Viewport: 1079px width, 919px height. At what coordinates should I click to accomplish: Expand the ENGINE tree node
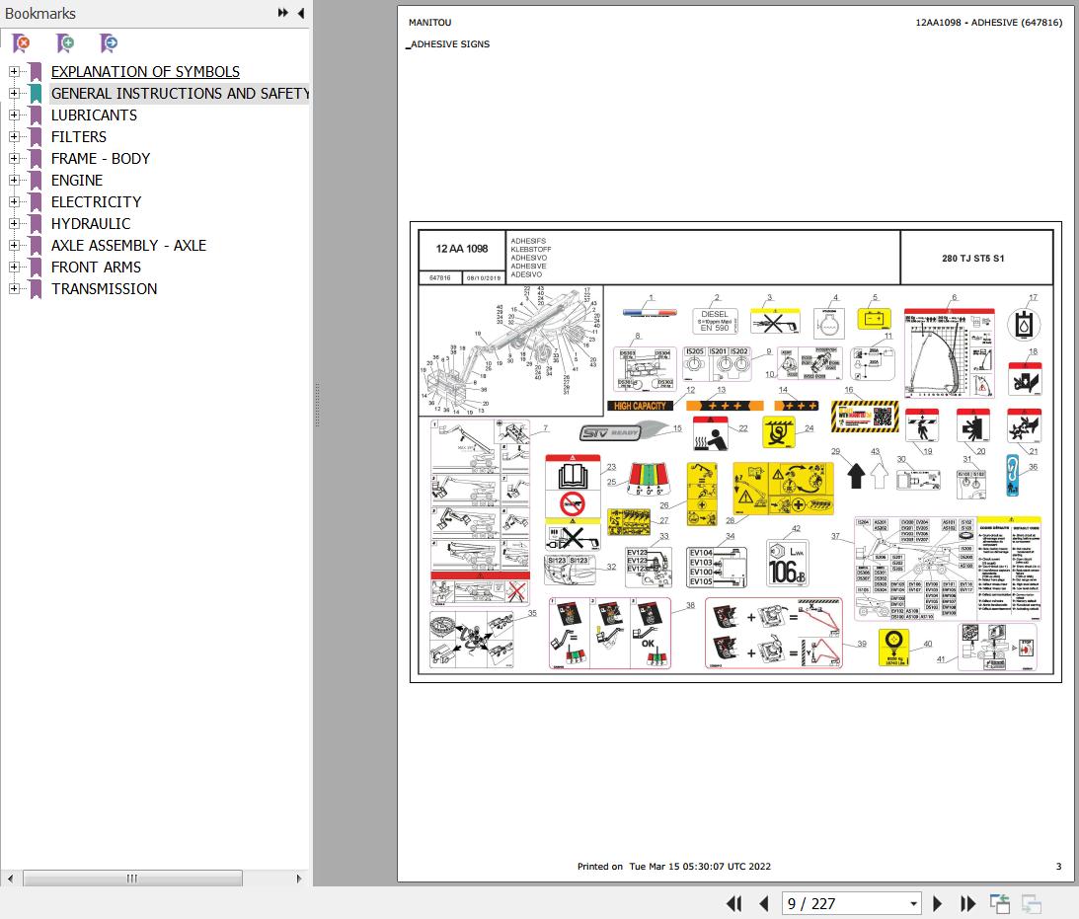(x=14, y=180)
